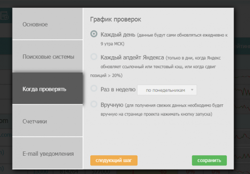The image size is (250, 174).
Task: Switch to Поисковые системы tab
Action: click(x=48, y=56)
